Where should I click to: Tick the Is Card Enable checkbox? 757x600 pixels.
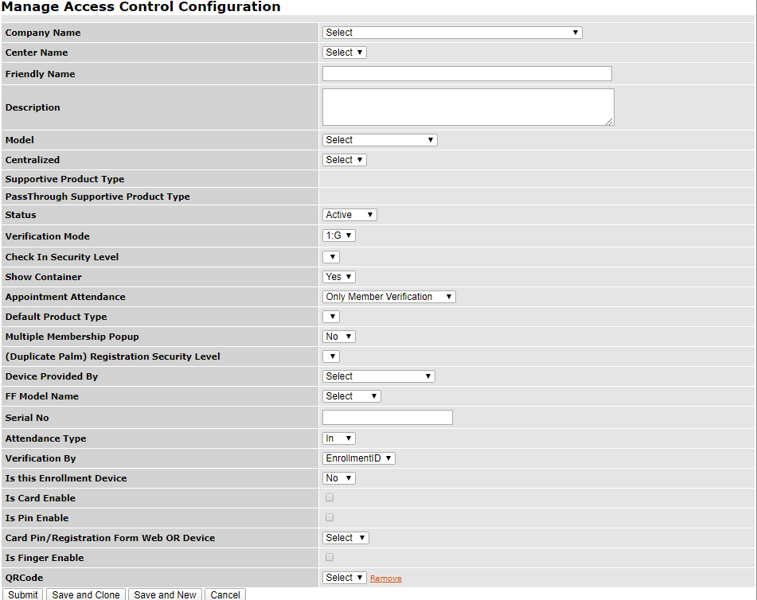point(330,497)
